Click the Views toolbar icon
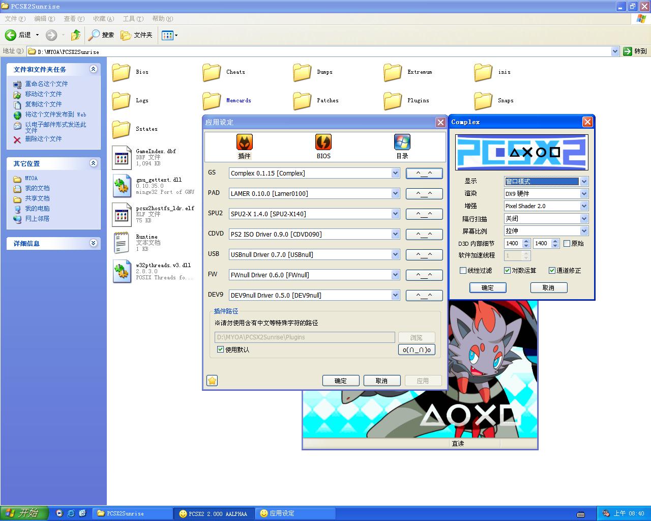 [167, 35]
